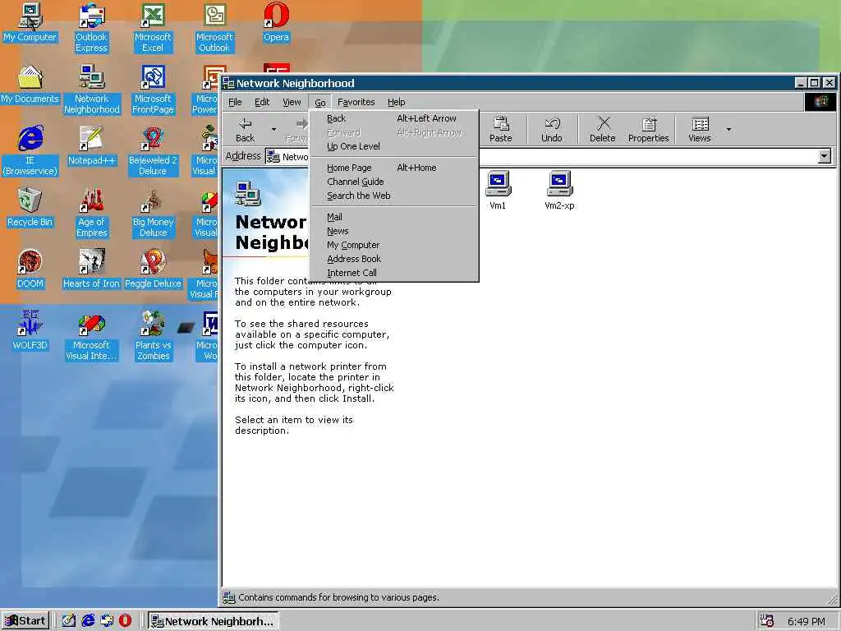The width and height of the screenshot is (841, 631).
Task: Click the Start button
Action: pos(25,621)
